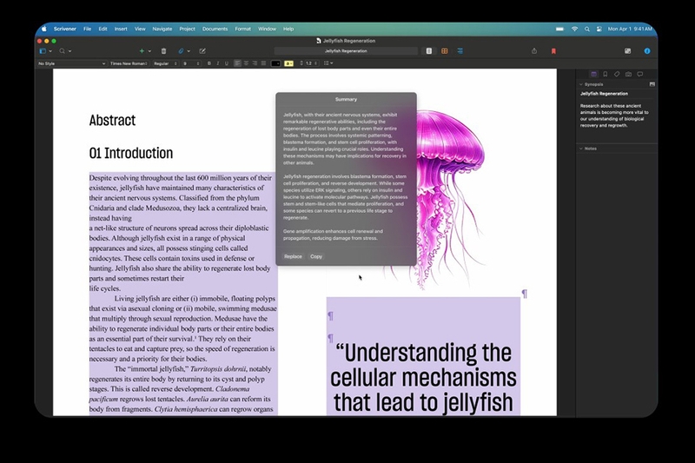The height and width of the screenshot is (463, 695).
Task: Click the red bookmark toolbar icon
Action: 554,51
